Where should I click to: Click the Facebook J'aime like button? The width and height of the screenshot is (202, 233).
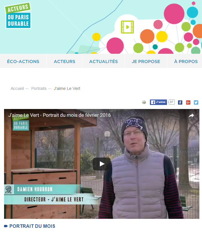[158, 102]
